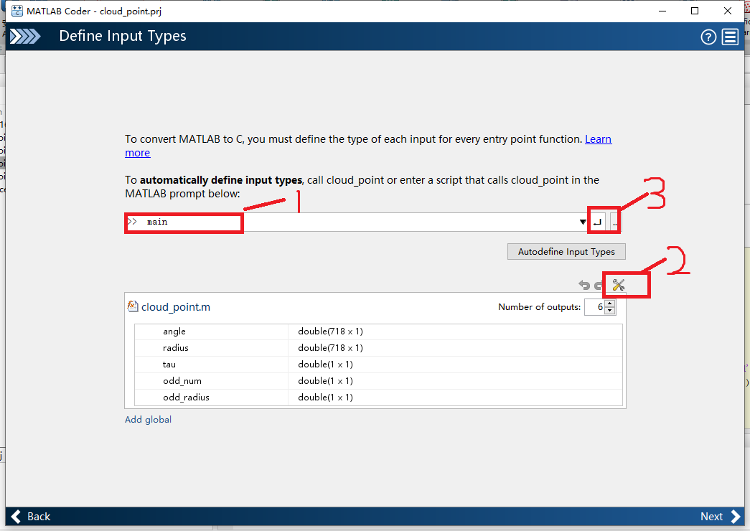Decrease number of outputs with down arrow

pos(609,311)
